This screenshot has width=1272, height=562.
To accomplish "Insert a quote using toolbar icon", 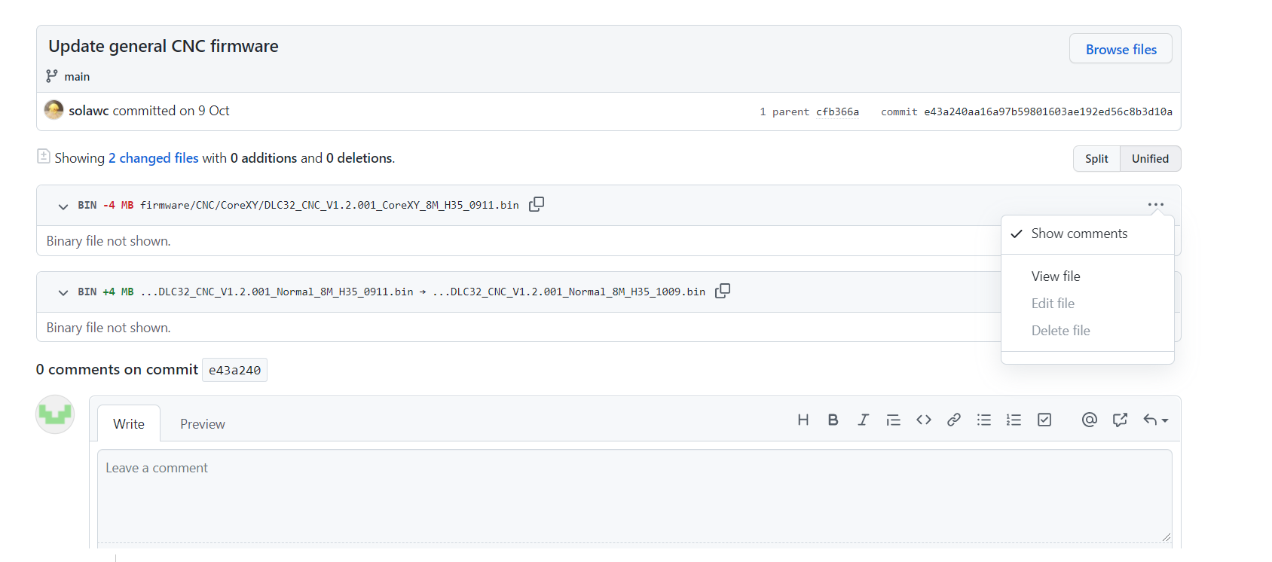I will pyautogui.click(x=893, y=420).
